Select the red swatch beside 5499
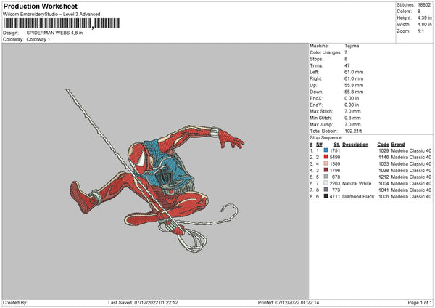435x308 pixels. (x=327, y=157)
